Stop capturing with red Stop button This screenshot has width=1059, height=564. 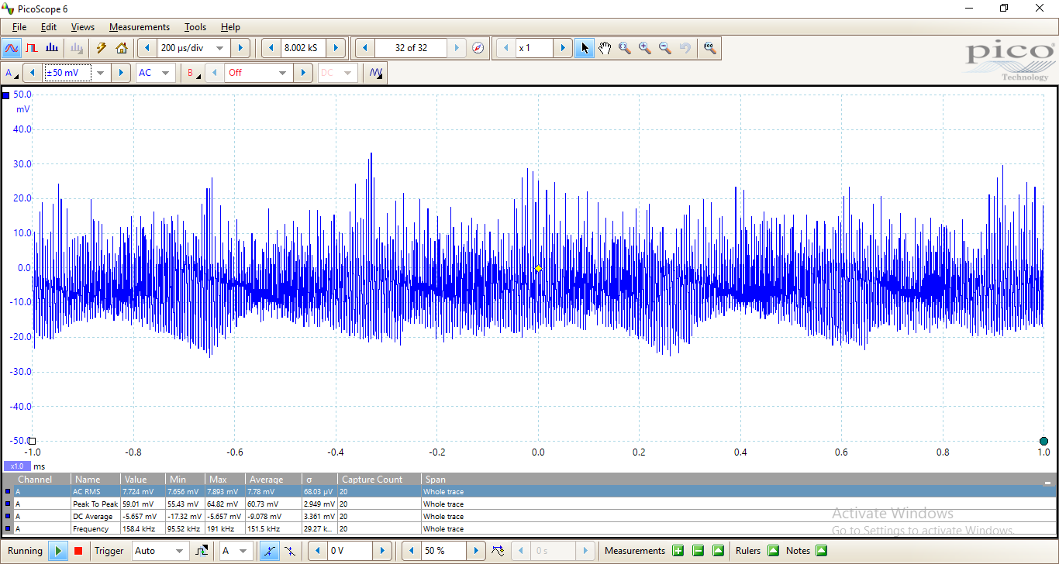pos(78,551)
